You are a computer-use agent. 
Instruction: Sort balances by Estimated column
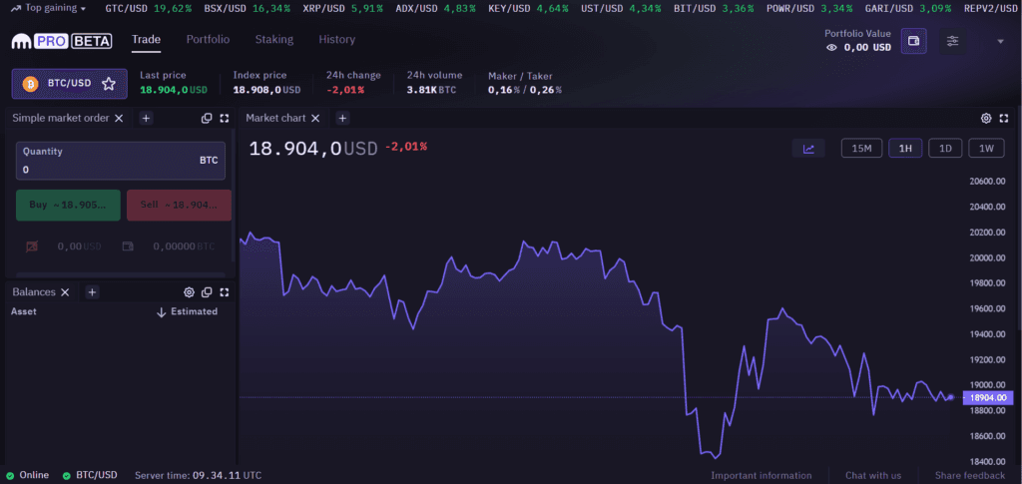188,311
